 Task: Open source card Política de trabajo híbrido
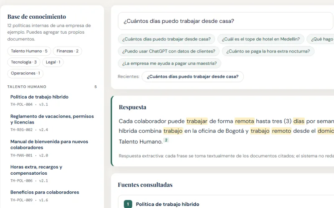(x=226, y=202)
